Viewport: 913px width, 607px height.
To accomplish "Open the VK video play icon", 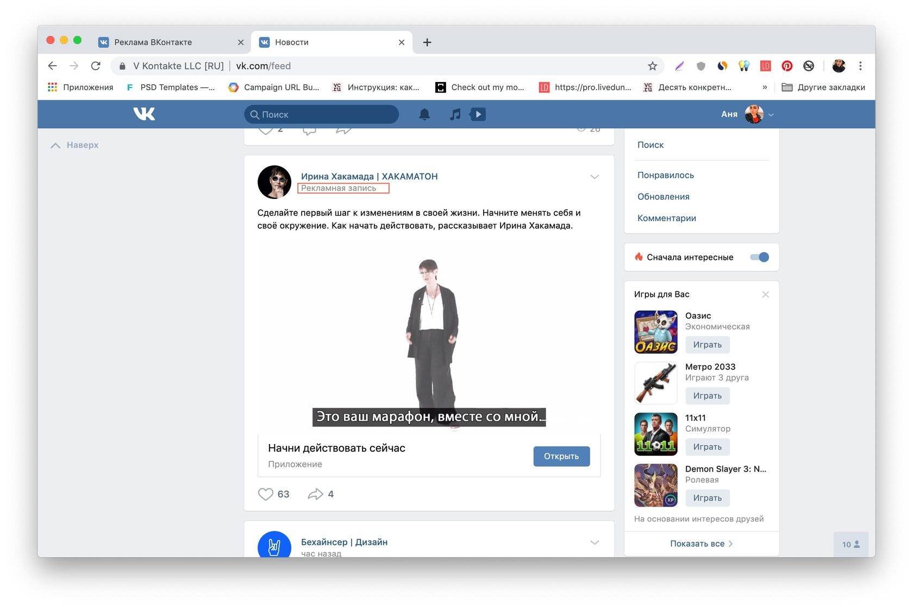I will [x=478, y=114].
